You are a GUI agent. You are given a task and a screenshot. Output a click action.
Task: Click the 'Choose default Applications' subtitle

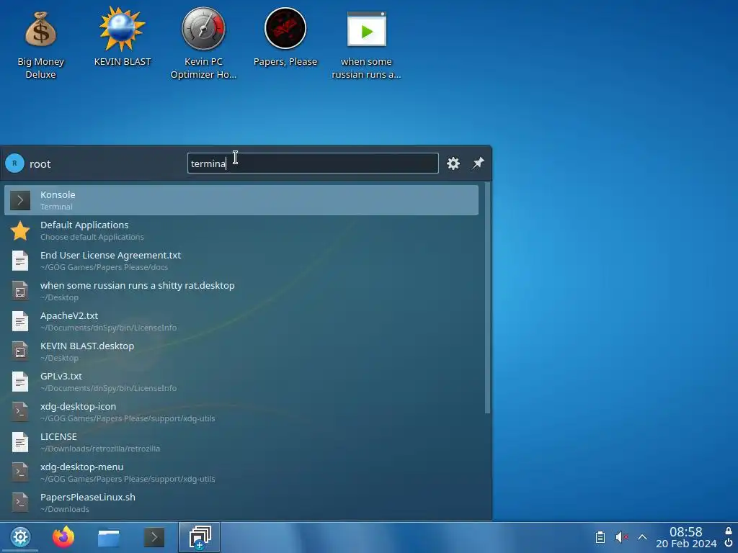point(92,237)
